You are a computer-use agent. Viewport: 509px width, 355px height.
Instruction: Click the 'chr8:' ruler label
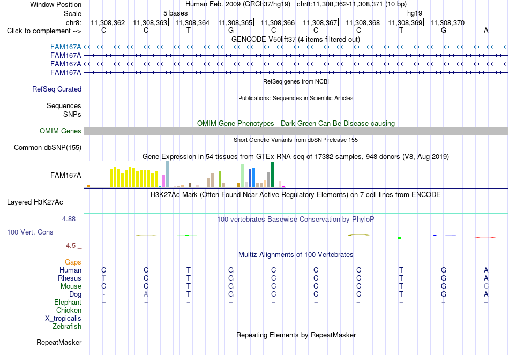coord(73,22)
